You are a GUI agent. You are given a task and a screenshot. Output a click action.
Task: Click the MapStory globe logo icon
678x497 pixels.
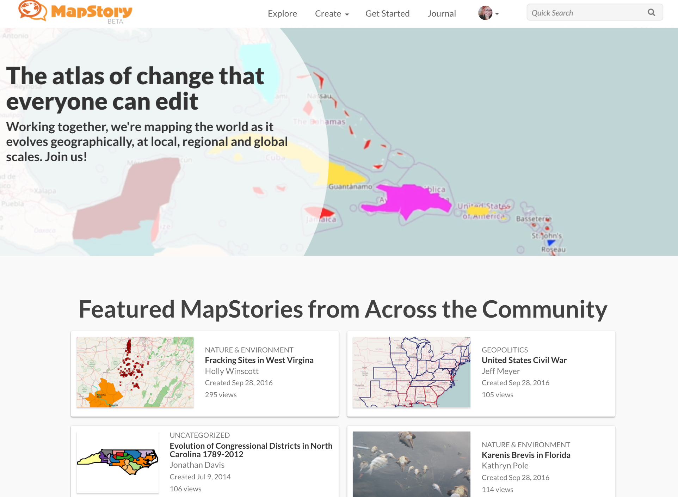(x=32, y=11)
